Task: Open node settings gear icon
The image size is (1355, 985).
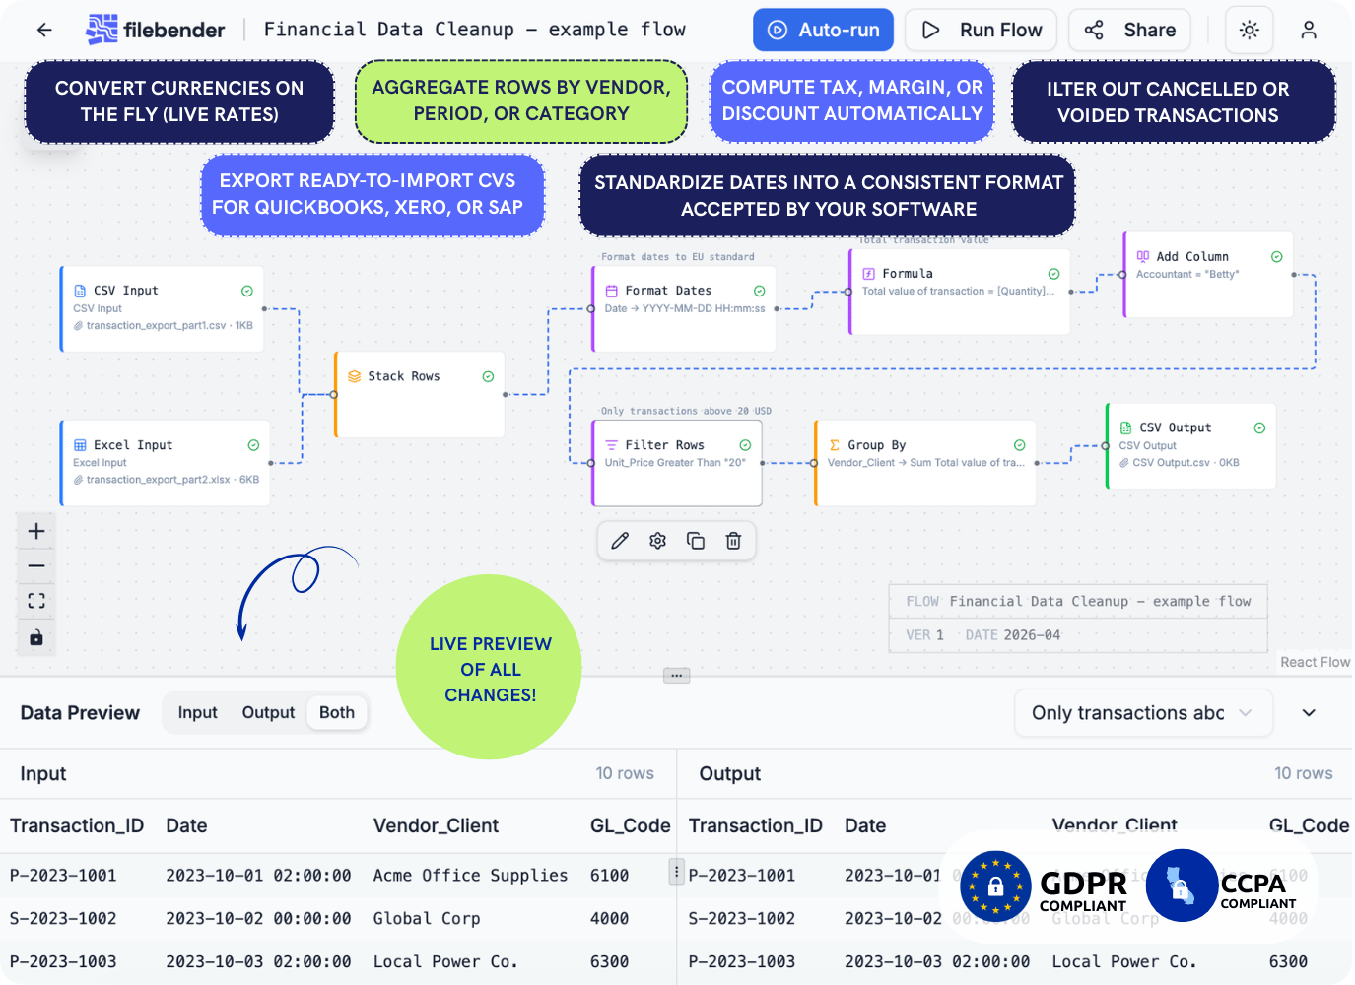Action: [657, 541]
